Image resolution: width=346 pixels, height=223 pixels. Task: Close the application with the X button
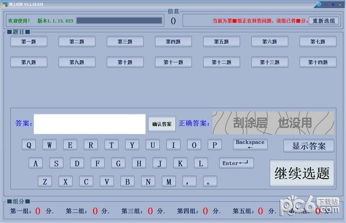340,4
